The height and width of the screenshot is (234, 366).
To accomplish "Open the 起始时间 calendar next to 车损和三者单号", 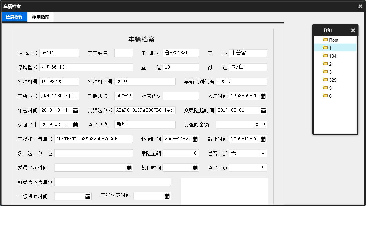I will point(196,139).
